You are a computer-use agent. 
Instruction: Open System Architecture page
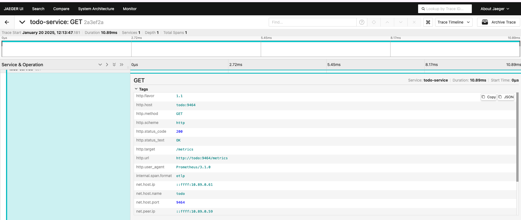coord(96,9)
